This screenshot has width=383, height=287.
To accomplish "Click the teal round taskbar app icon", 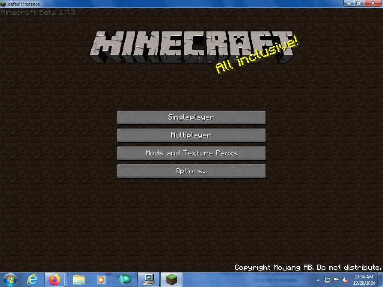I will coord(125,280).
